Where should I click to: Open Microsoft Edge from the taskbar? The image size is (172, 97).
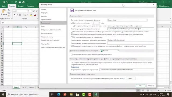(x=59, y=95)
